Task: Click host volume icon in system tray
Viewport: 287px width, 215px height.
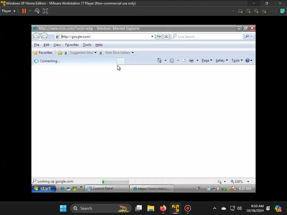Action: pyautogui.click(x=239, y=208)
